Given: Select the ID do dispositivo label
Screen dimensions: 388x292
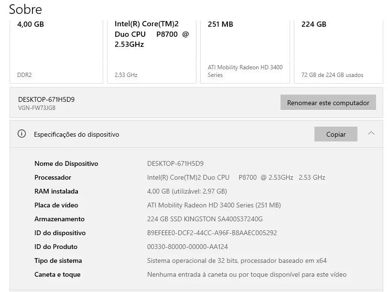Looking at the screenshot, I should click(x=60, y=233).
